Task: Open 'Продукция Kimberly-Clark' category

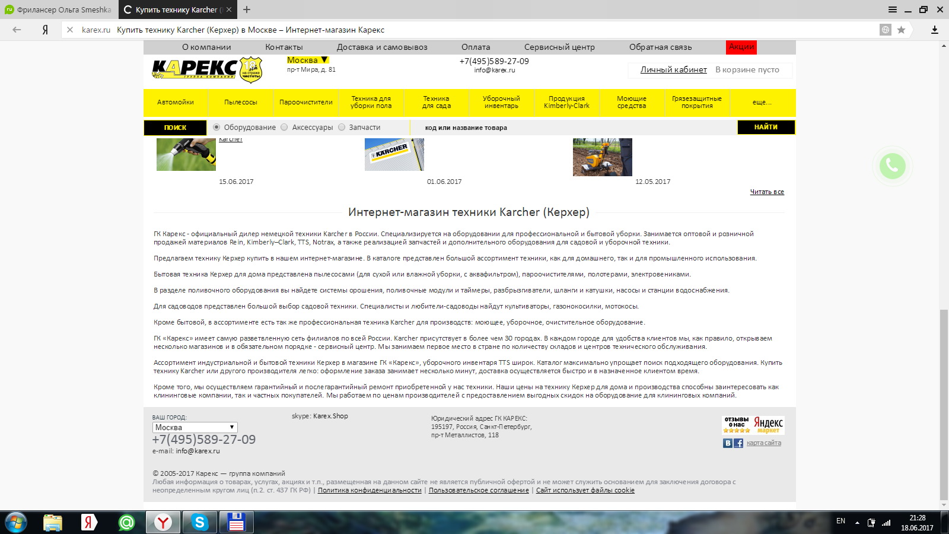Action: click(x=566, y=102)
